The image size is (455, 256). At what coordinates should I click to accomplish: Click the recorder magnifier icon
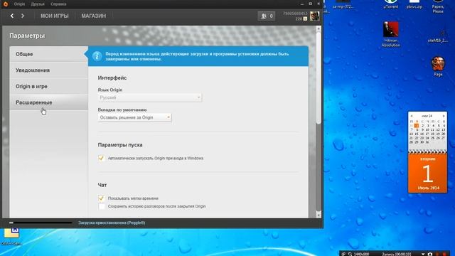click(350, 254)
